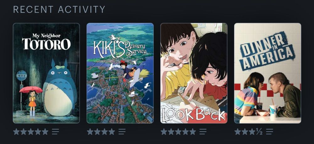
Task: Open the review icon under My Neighbor Totoro
Action: [x=56, y=131]
